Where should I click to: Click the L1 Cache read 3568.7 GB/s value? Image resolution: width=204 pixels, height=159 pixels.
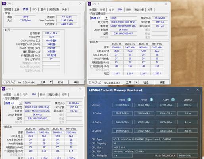[x=122, y=114]
